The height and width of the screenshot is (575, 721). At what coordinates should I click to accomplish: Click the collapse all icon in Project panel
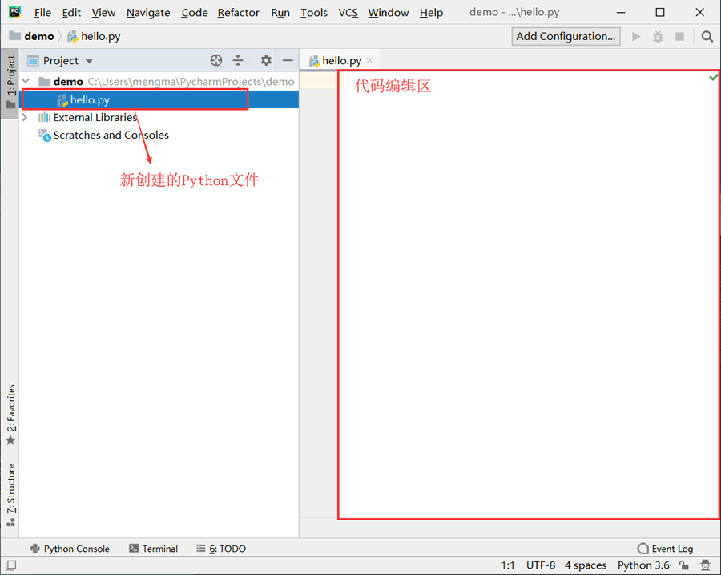tap(238, 60)
